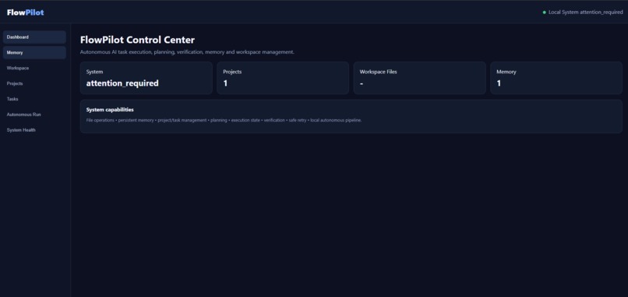Click the System capabilities heading
This screenshot has height=297, width=628.
110,109
